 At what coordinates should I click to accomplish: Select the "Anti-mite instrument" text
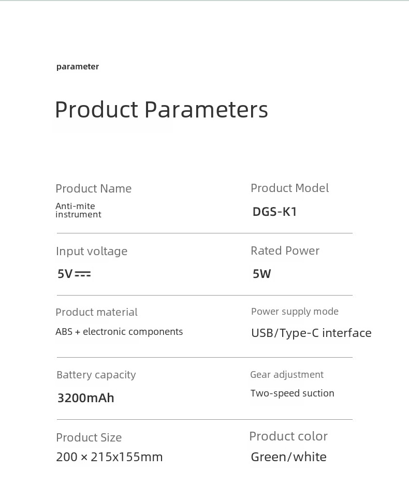pos(78,210)
